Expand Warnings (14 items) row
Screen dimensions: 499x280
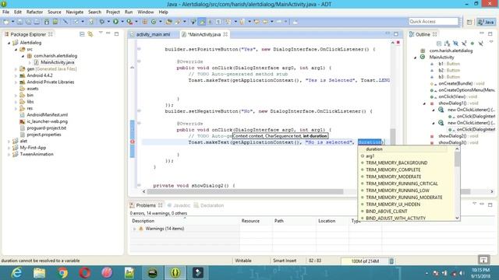(134, 229)
